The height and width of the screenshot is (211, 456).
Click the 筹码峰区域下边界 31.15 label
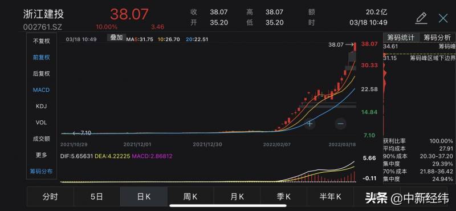419,58
